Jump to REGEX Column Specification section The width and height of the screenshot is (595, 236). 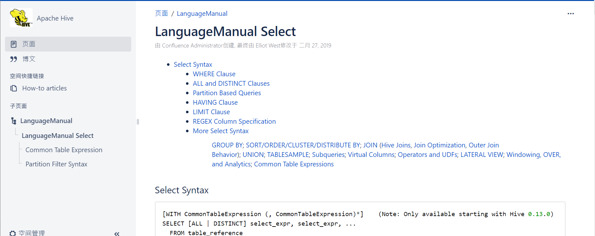tap(234, 121)
